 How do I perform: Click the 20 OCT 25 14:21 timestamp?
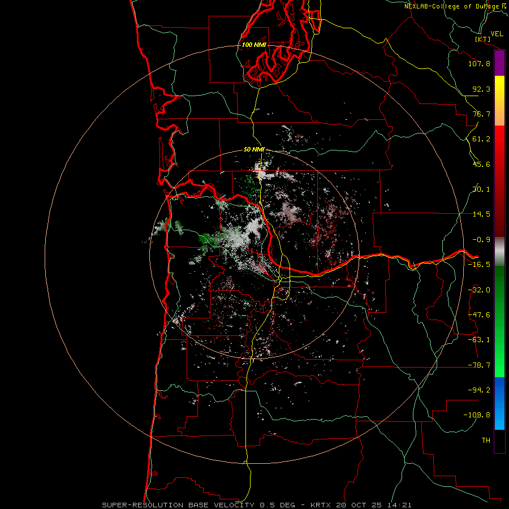click(x=374, y=505)
